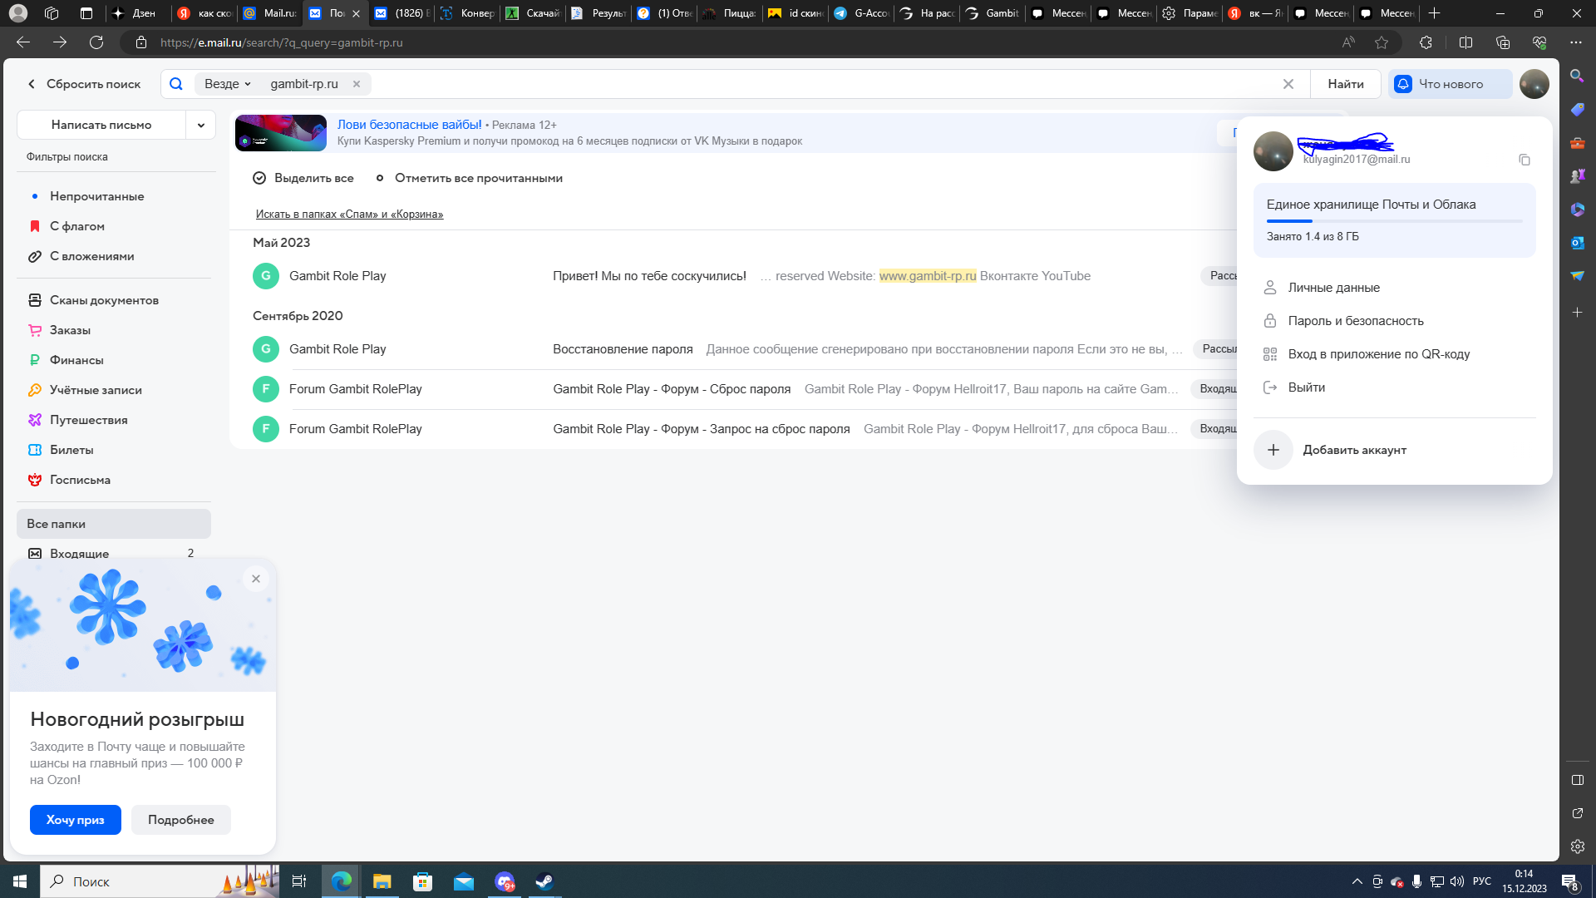
Task: Close the New Year giveaway popup
Action: 256,579
